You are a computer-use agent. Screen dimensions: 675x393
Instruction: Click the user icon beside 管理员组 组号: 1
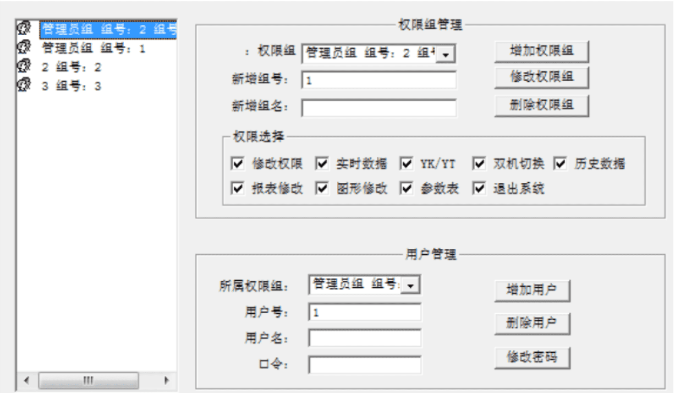tap(24, 47)
